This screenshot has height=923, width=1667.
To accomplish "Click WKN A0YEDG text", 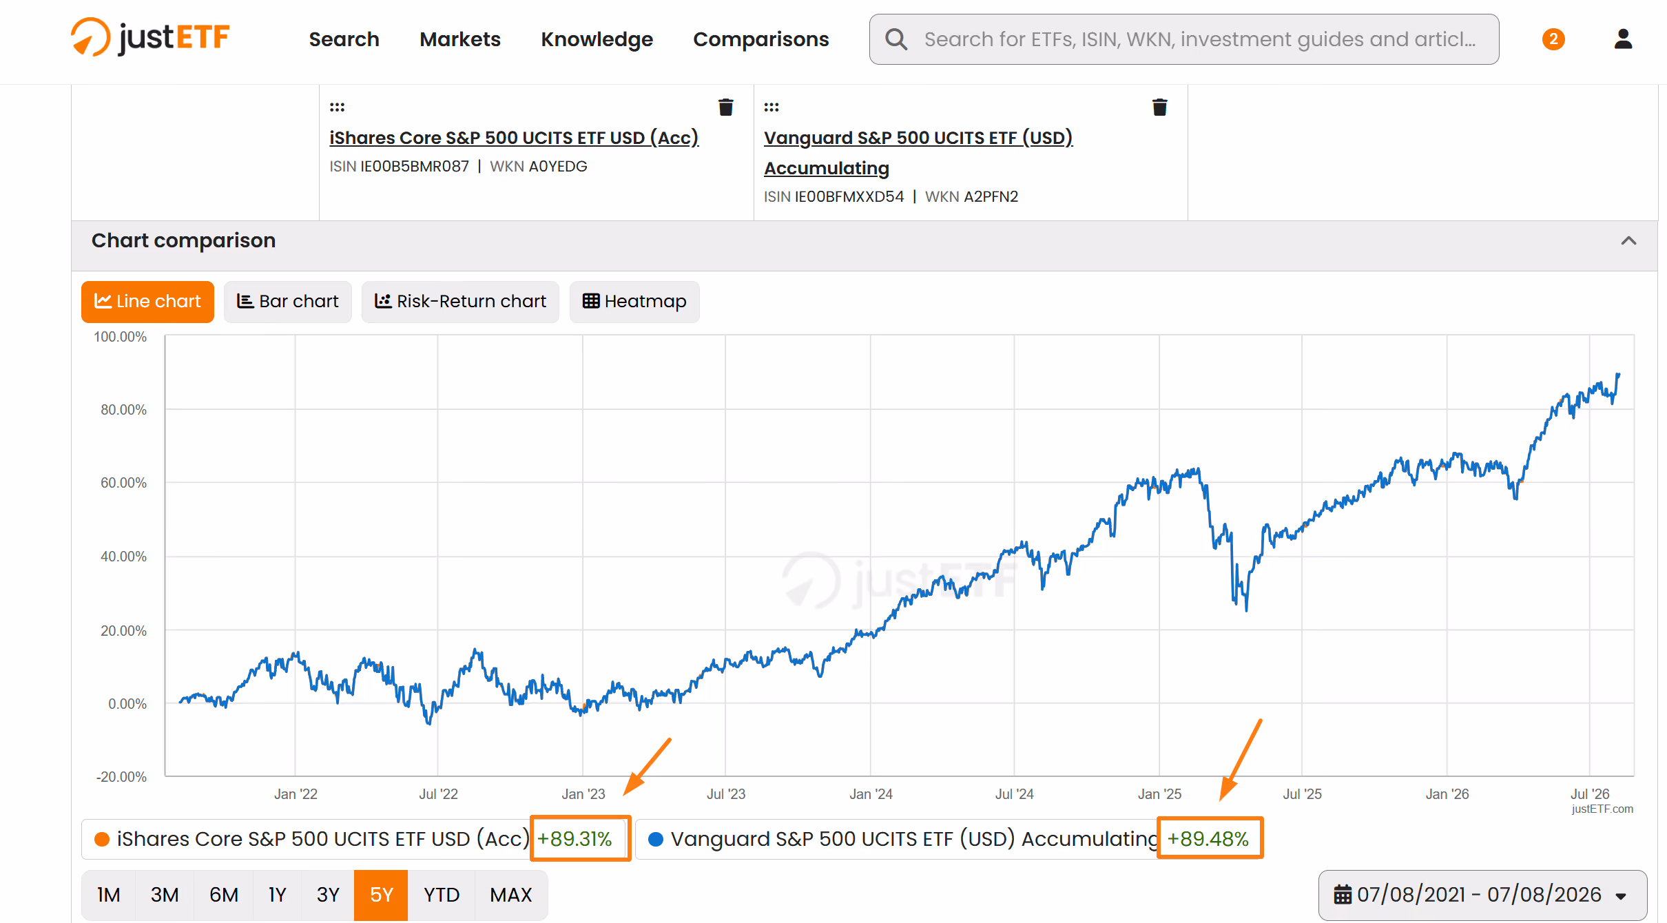I will pyautogui.click(x=539, y=166).
